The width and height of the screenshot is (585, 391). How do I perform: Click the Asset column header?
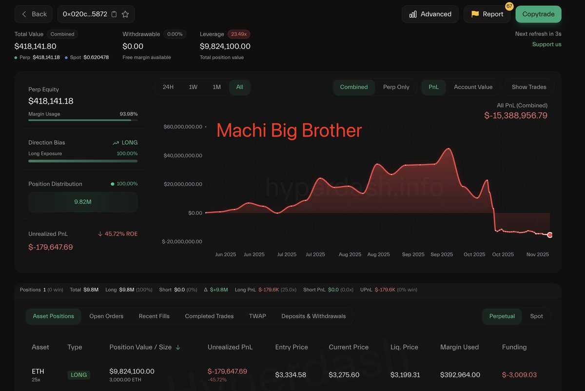coord(40,347)
